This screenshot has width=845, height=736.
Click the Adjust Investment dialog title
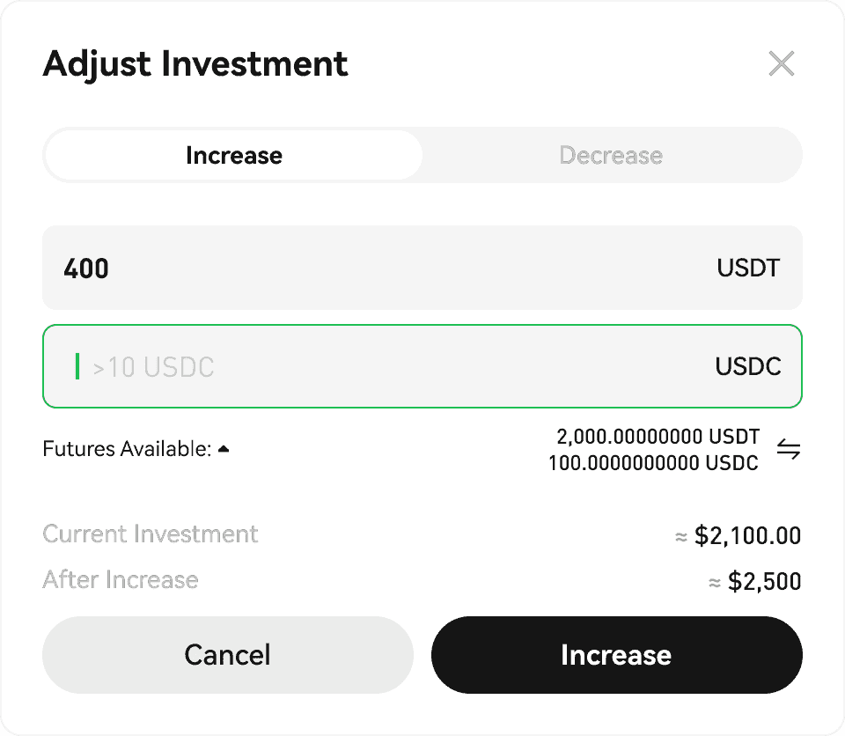(x=195, y=64)
